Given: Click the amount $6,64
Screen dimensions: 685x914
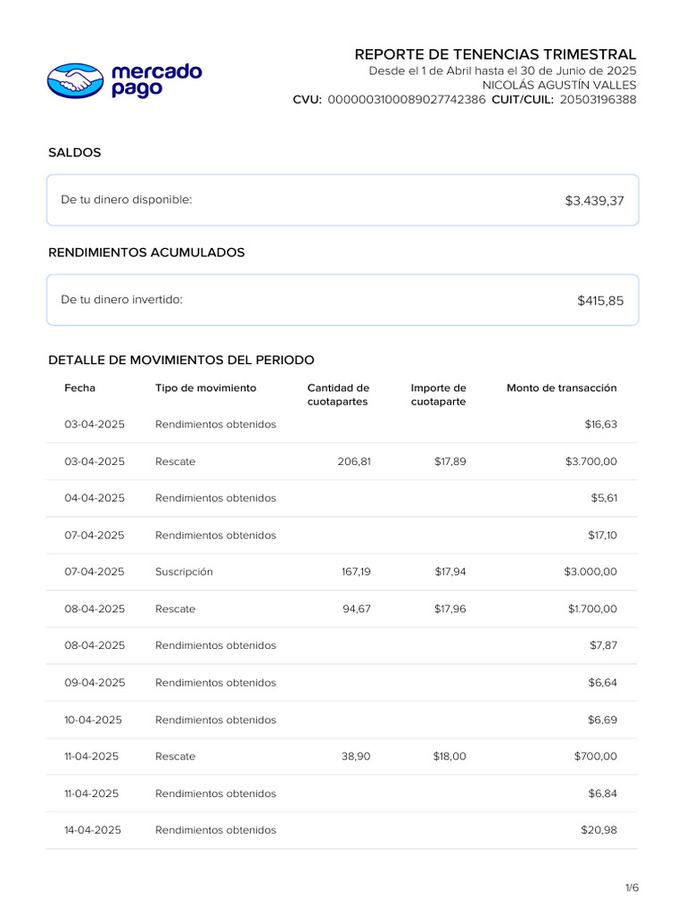Looking at the screenshot, I should (602, 683).
